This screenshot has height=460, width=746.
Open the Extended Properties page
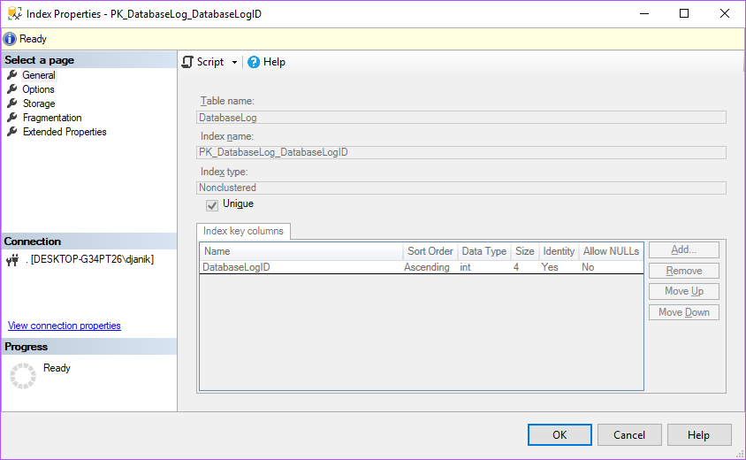pos(65,132)
